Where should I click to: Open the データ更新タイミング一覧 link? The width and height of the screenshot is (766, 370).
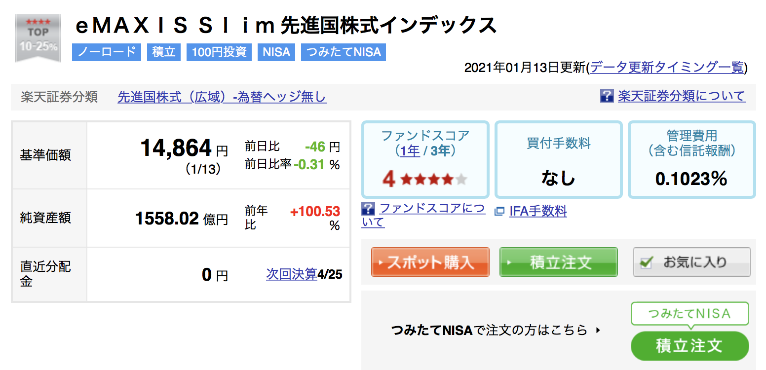667,68
